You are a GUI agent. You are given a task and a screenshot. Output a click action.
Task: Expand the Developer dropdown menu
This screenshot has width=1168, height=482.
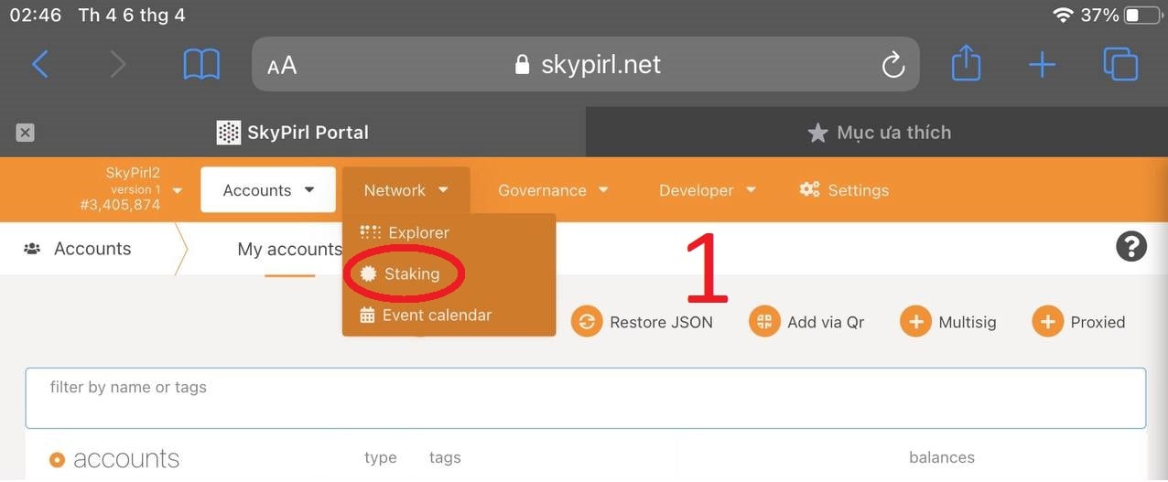707,190
